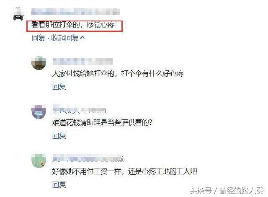Screen dimensions: 268x197
Task: Click top commenter's avatar image
Action: 18,14
